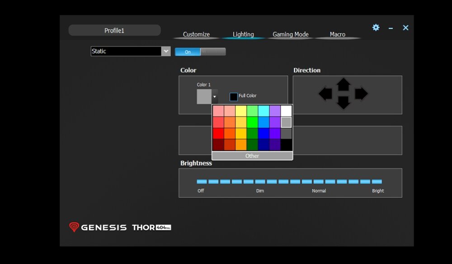Choose the darkest green palette swatch

click(x=252, y=145)
